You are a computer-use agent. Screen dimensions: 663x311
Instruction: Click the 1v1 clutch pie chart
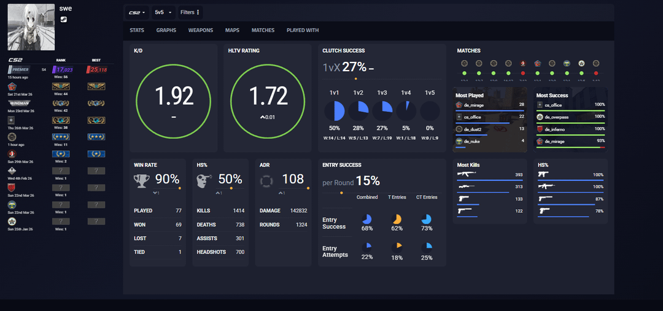tap(335, 112)
